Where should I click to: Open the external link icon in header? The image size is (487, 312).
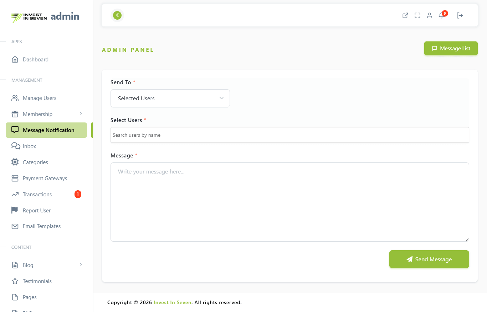[405, 15]
